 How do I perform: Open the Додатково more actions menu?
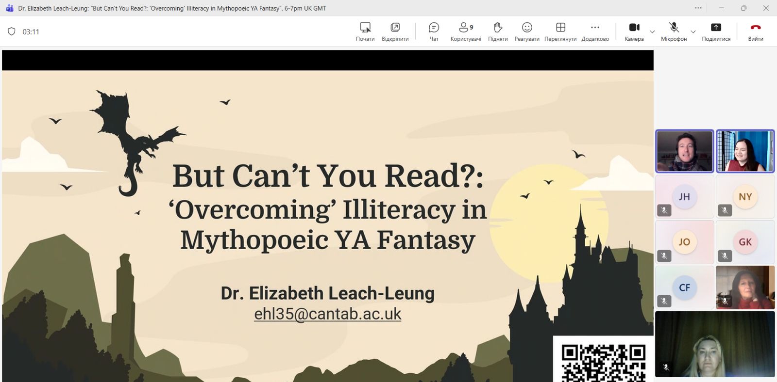[595, 32]
